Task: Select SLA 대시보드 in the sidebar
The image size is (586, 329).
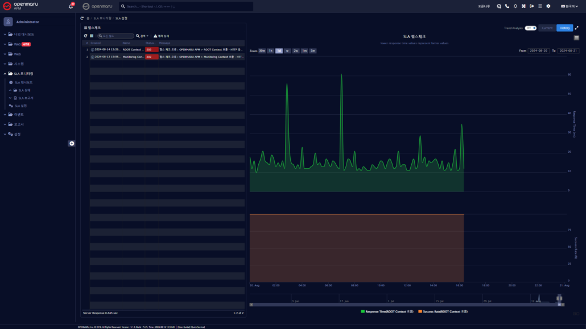Action: coord(23,81)
